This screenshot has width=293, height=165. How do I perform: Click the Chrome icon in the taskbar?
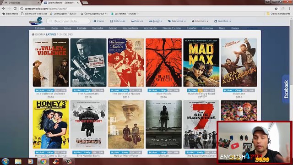click(43, 161)
